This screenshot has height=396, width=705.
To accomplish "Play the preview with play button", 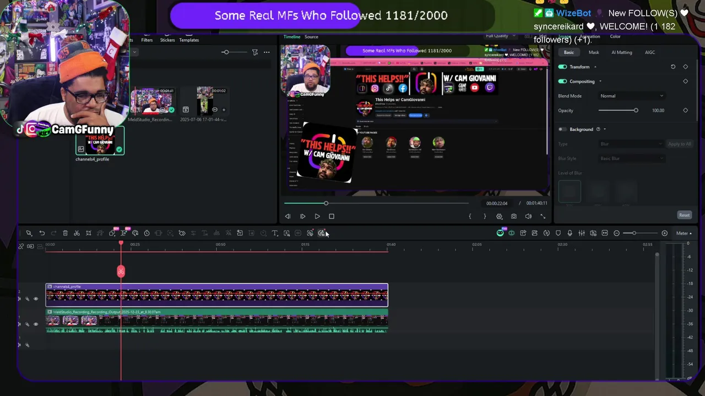I will (317, 217).
